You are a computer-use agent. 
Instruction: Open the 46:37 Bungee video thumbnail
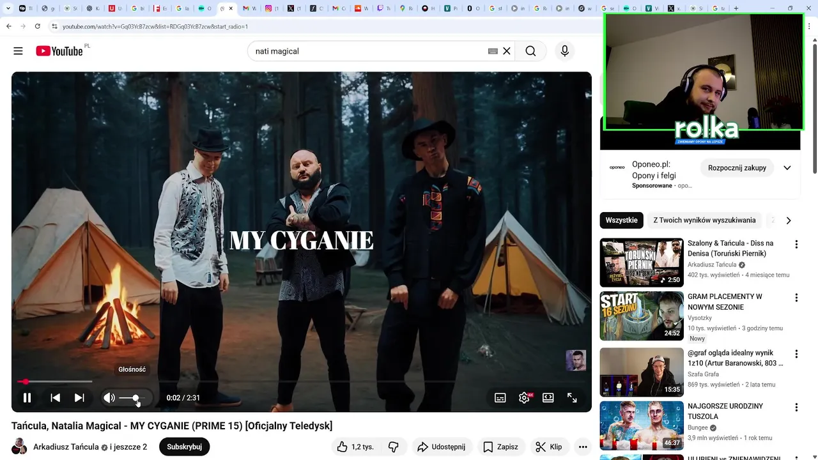coord(642,425)
